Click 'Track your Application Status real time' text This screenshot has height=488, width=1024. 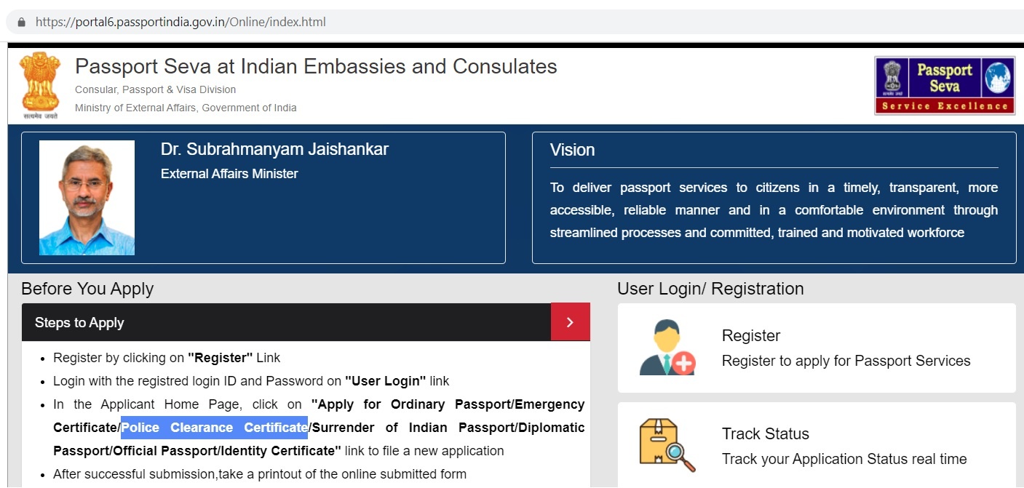[x=844, y=459]
